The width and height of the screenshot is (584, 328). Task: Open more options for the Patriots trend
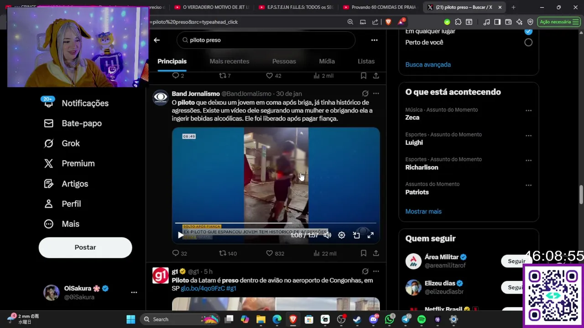click(x=528, y=185)
